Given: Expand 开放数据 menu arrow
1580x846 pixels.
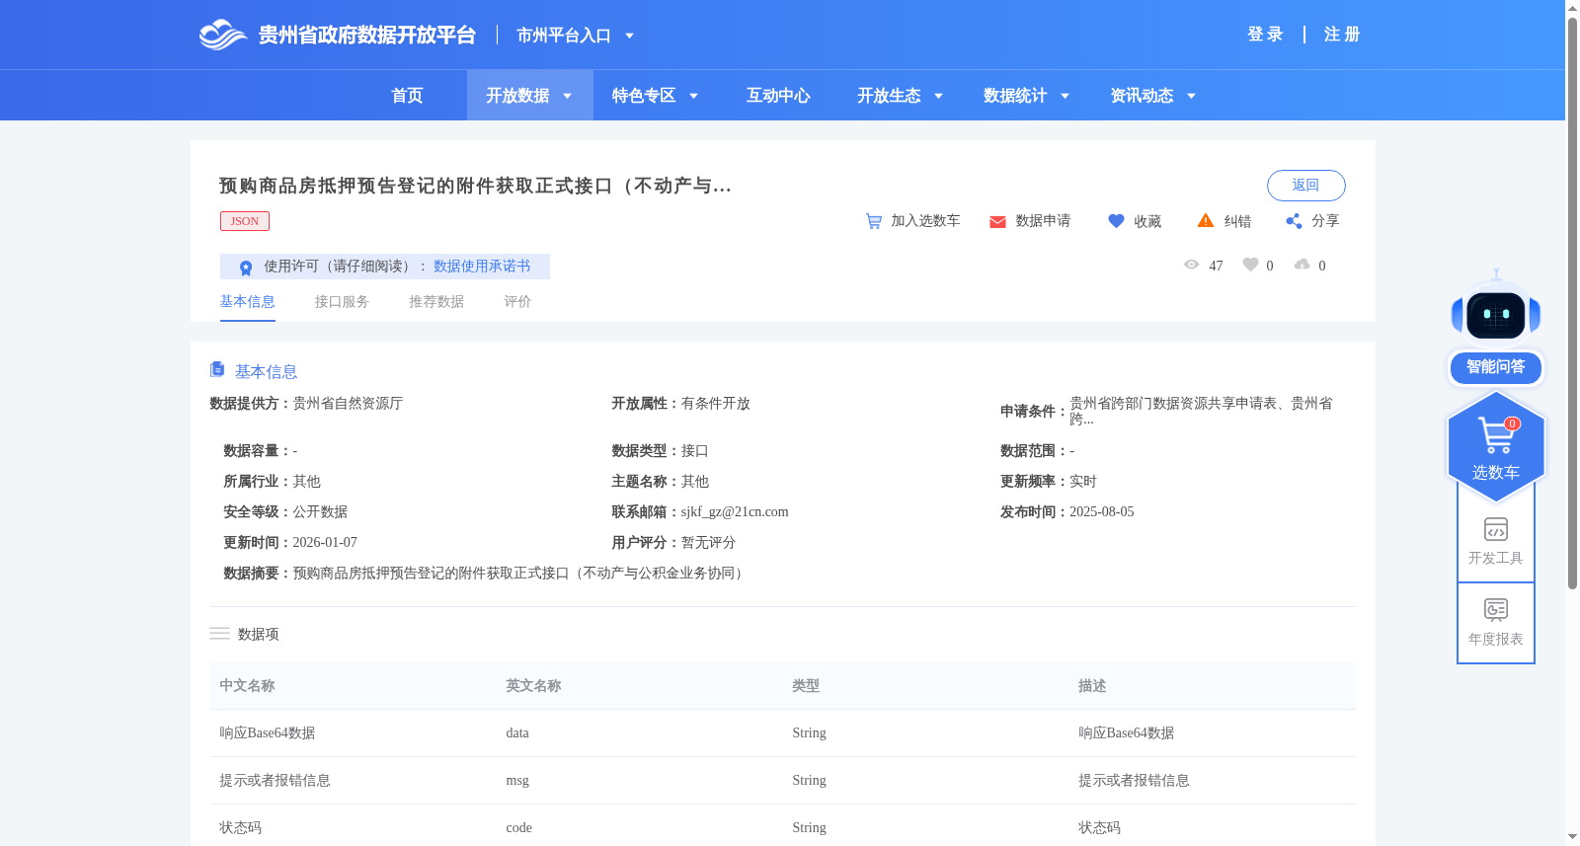Looking at the screenshot, I should coord(567,96).
